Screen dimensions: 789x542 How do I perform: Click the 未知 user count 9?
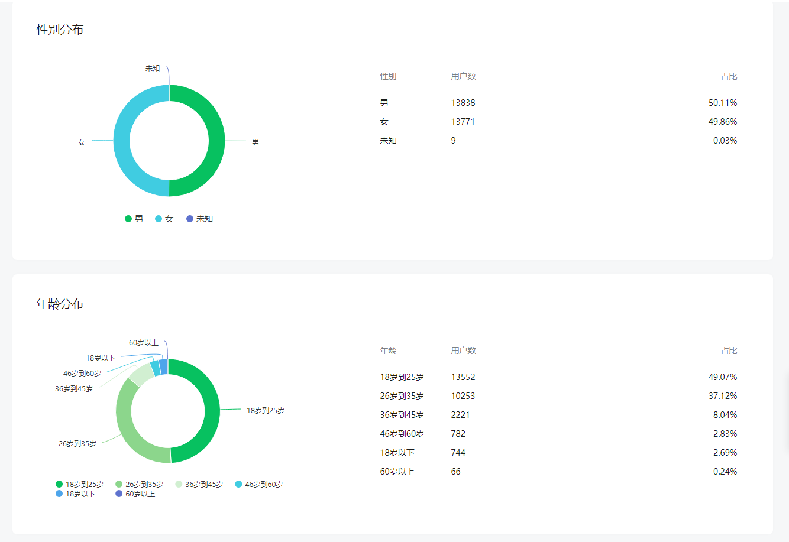pos(453,141)
